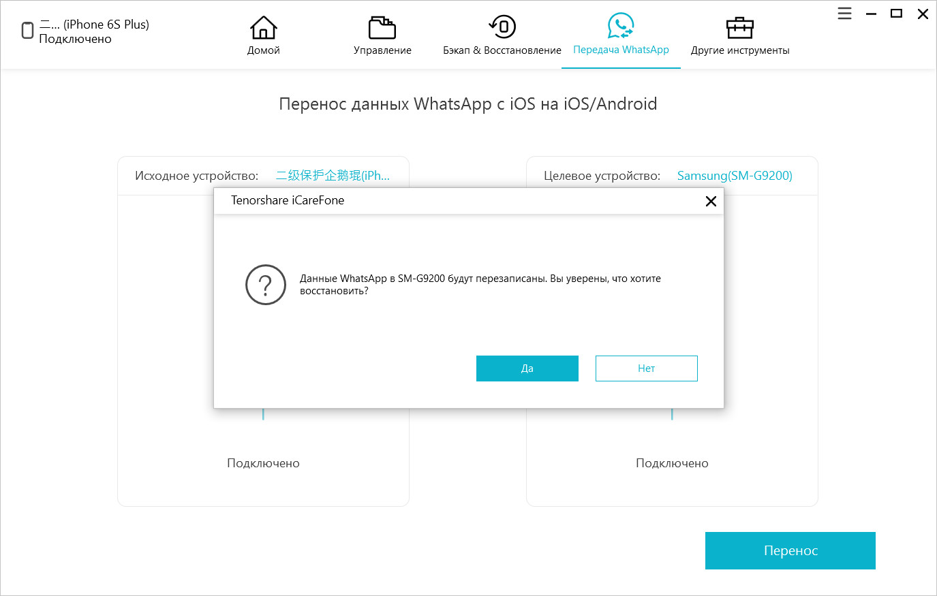Click the question mark dialog icon
This screenshot has height=596, width=937.
pyautogui.click(x=266, y=285)
